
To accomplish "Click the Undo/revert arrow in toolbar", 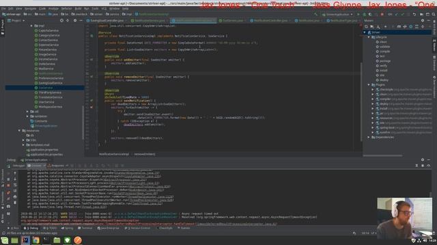I will coord(414,14).
